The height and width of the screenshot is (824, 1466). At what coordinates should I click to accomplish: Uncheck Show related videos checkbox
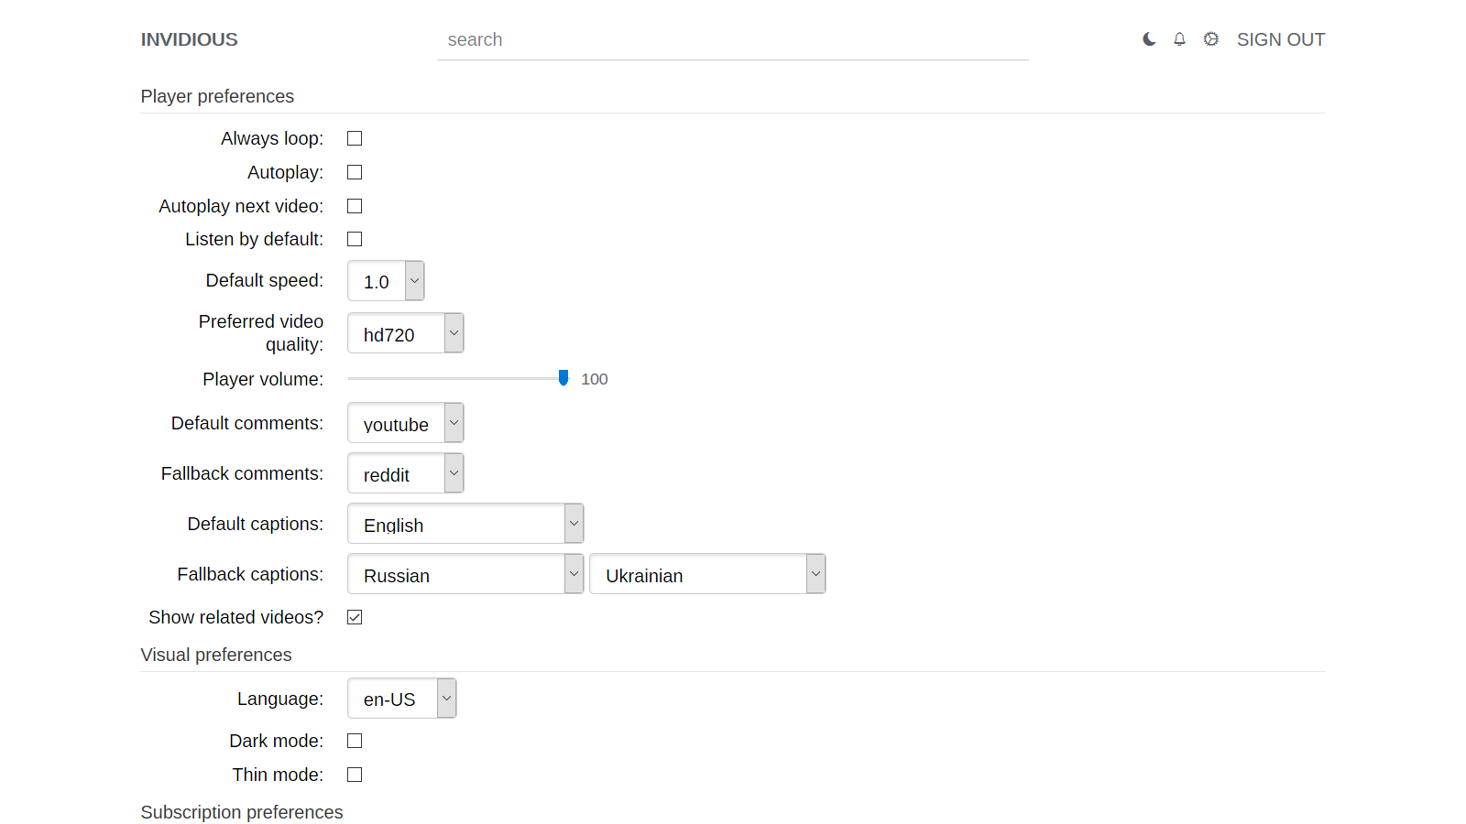[x=355, y=617]
